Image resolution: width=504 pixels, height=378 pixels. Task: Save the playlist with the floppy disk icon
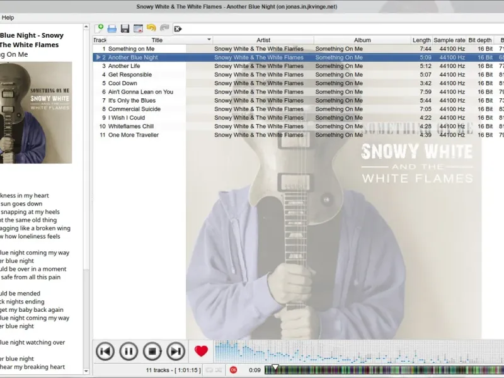[x=125, y=28]
